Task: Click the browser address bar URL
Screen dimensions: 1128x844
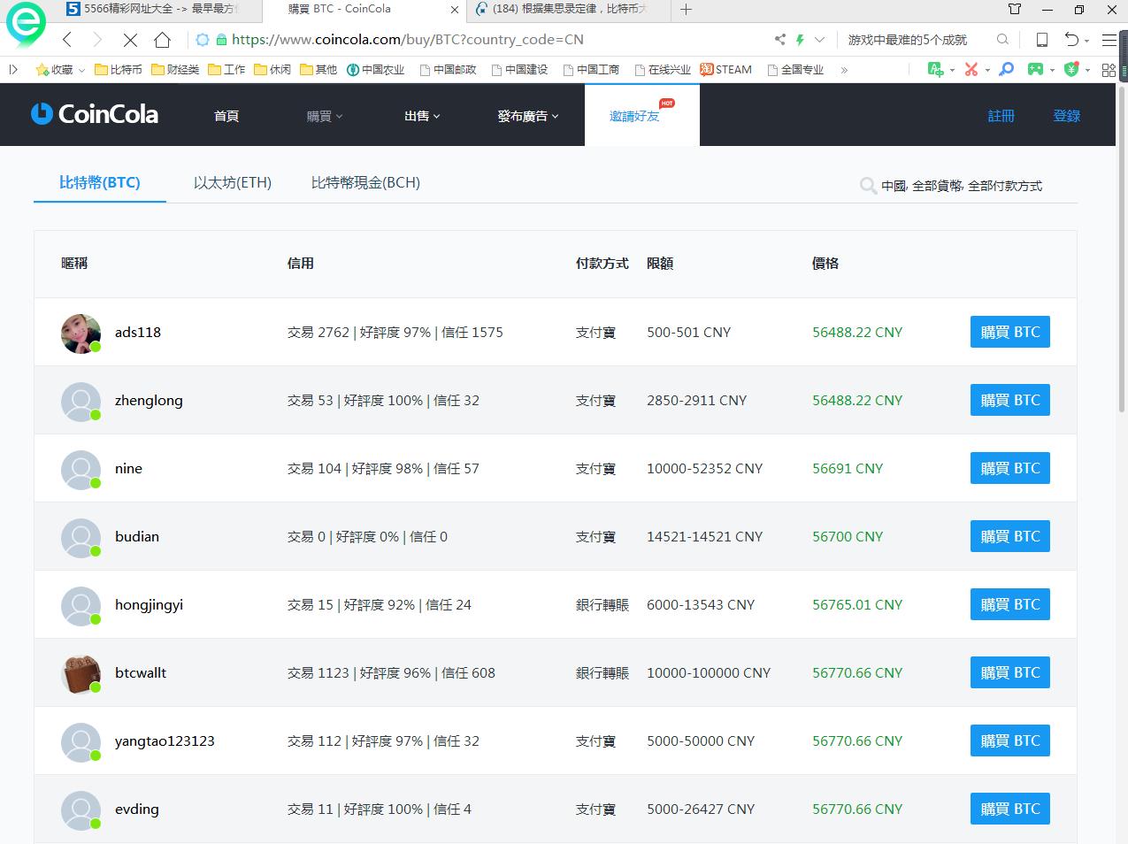Action: coord(407,40)
